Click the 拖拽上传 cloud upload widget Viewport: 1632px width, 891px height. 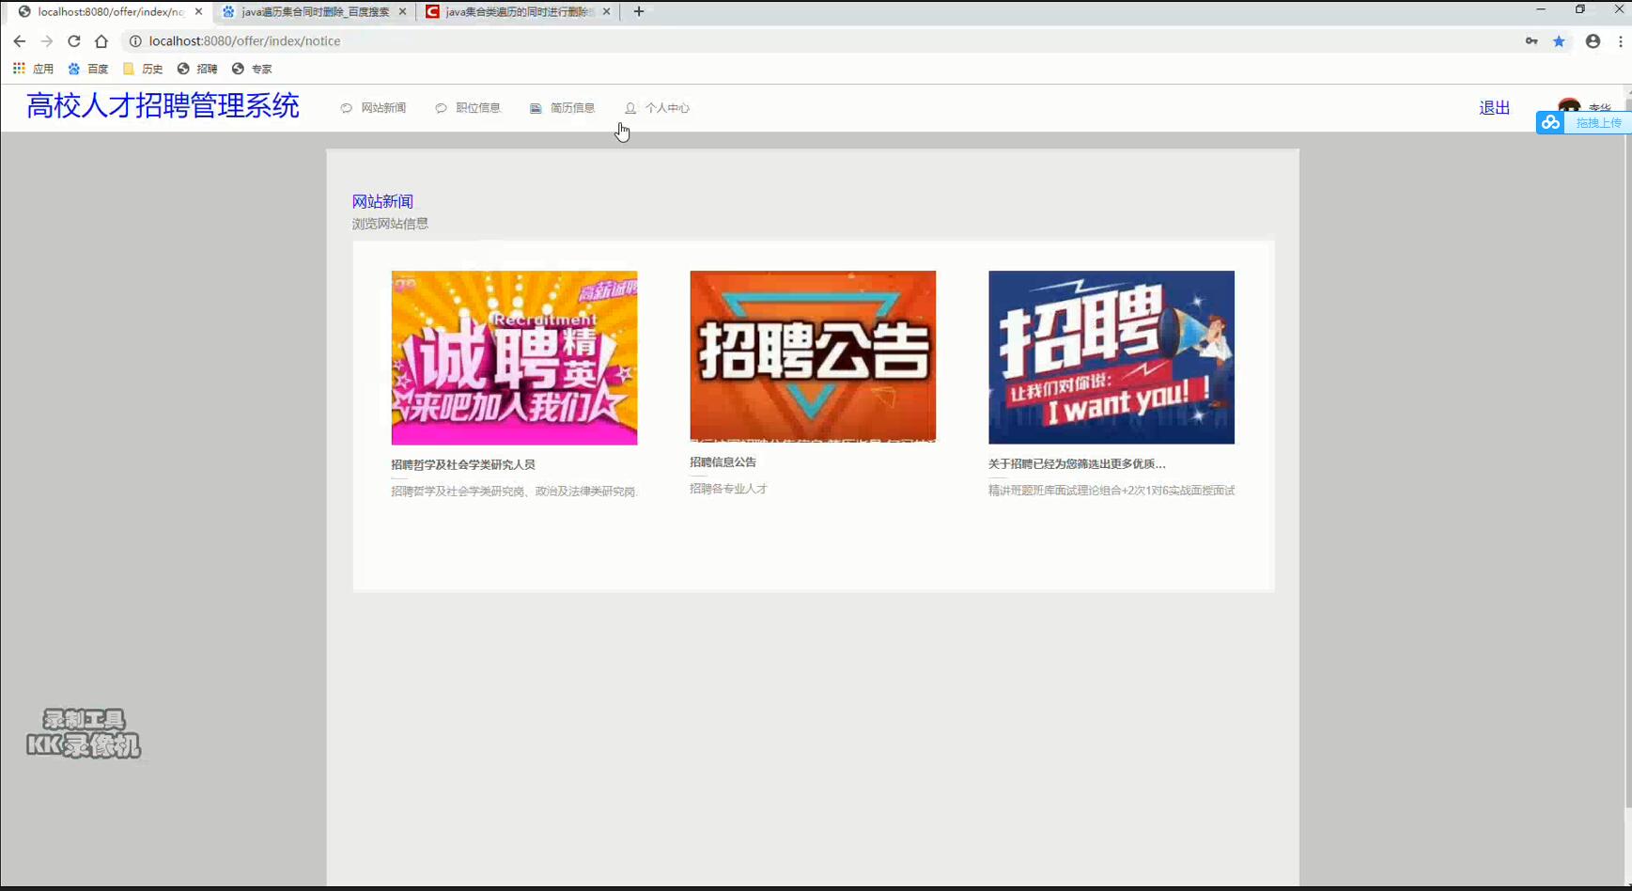[x=1583, y=123]
